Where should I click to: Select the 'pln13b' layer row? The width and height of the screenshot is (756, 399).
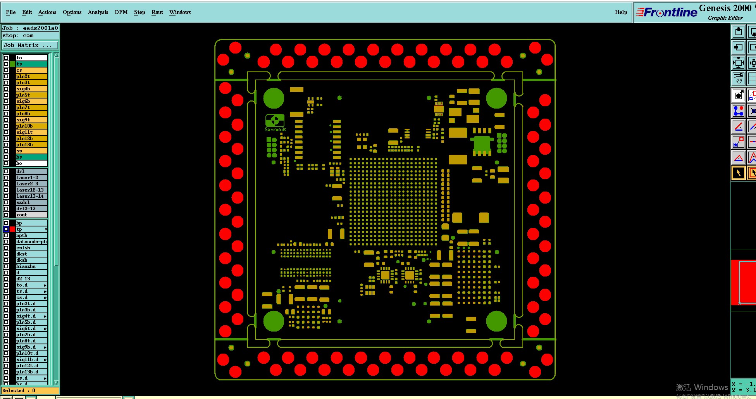tap(31, 145)
